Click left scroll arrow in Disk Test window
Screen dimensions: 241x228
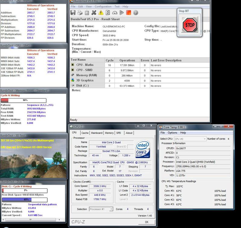point(3,220)
